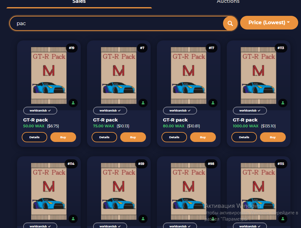This screenshot has width=301, height=228.
Task: Buy the GT-R pack for 50.00 WAX
Action: coord(63,137)
